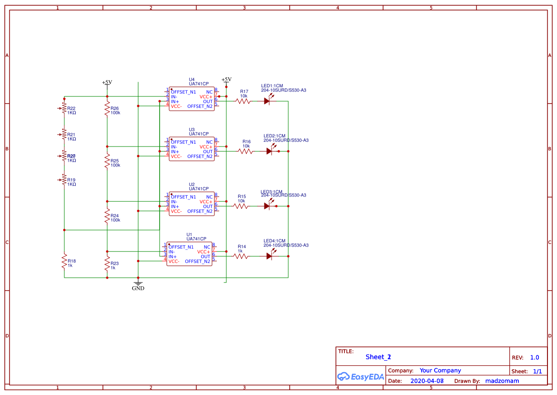Screen dimensions: 557x395
Task: Click the madzomam author name
Action: (x=502, y=381)
